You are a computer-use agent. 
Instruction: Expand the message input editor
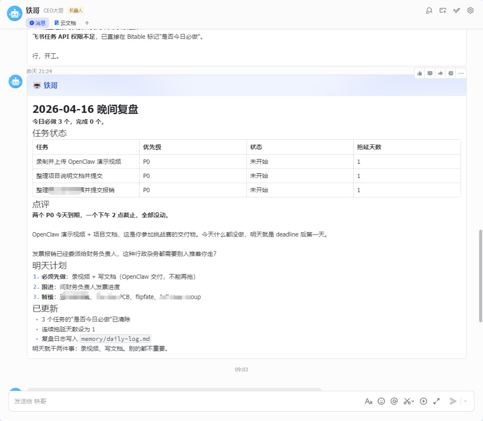click(436, 401)
